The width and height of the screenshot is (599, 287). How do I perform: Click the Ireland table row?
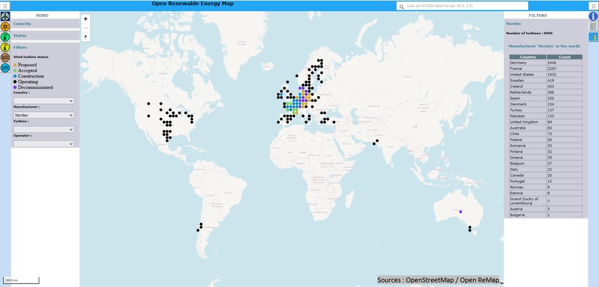pyautogui.click(x=546, y=86)
